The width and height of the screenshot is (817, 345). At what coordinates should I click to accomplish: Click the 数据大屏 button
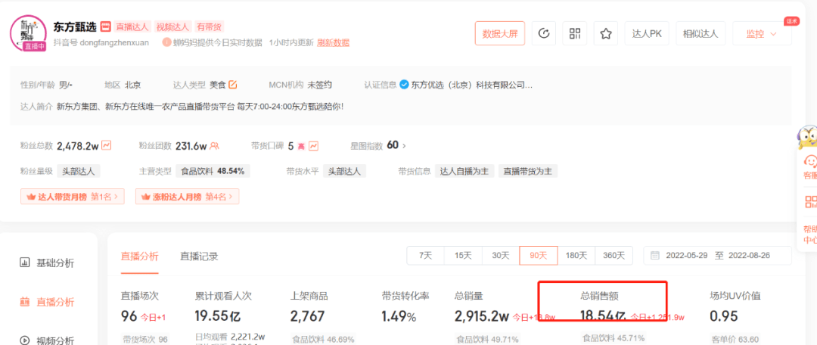[499, 33]
